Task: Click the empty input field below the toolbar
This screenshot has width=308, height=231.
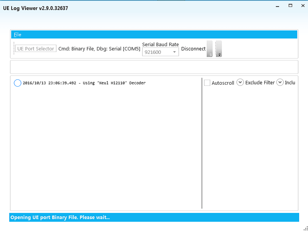Action: point(154,67)
